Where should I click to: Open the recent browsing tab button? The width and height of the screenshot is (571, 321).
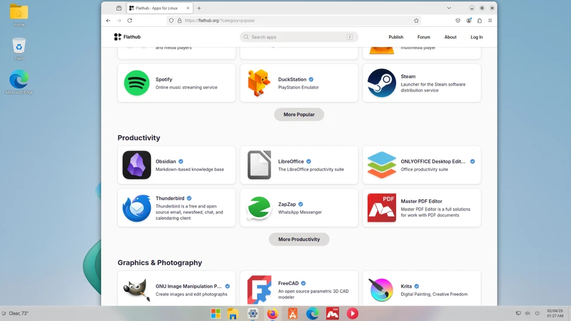tap(119, 8)
